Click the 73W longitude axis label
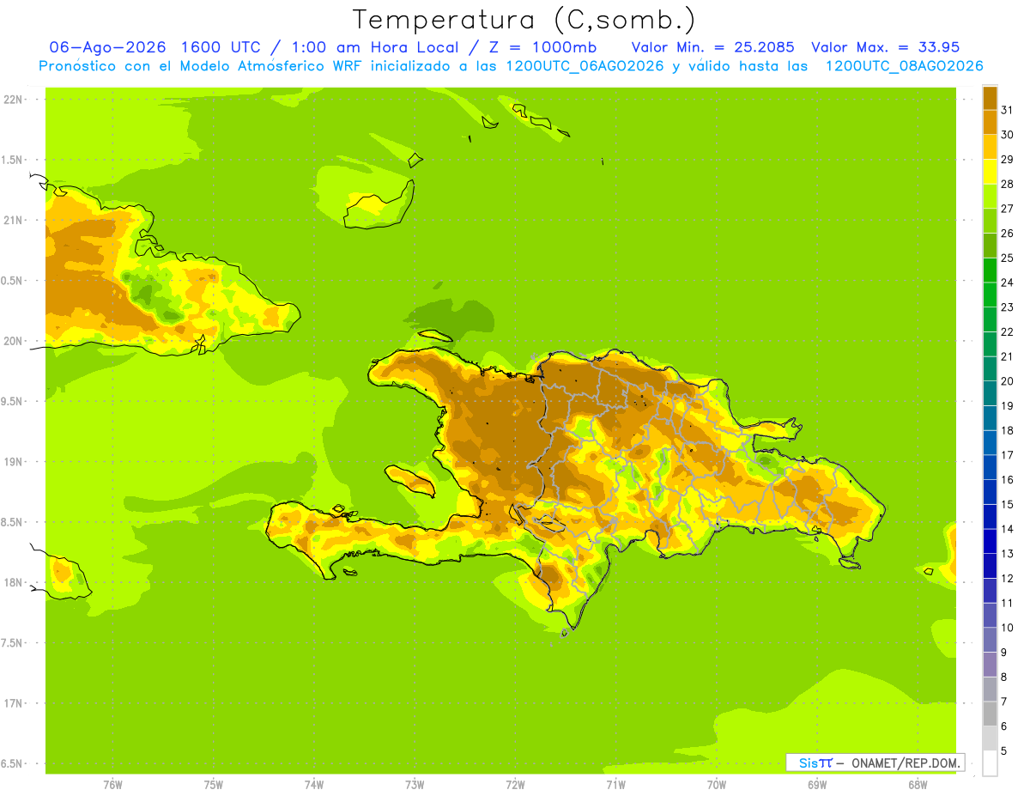The image size is (1030, 796). pos(415,785)
